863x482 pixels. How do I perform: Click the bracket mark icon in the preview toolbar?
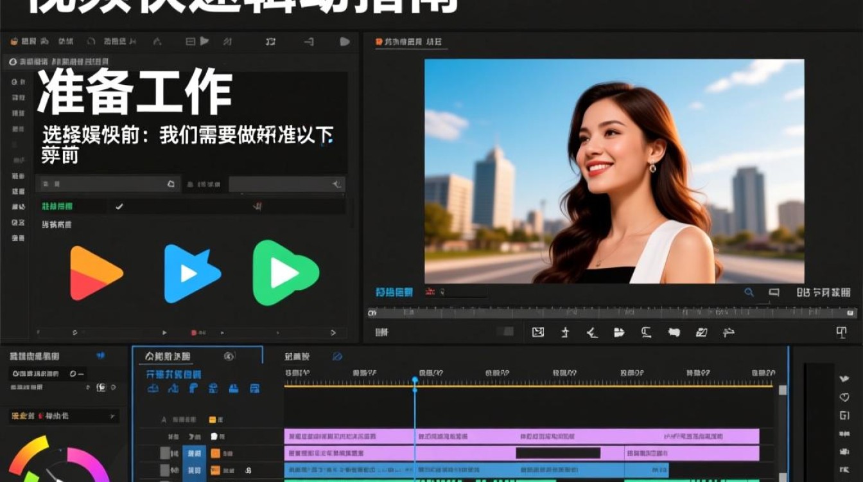[647, 332]
